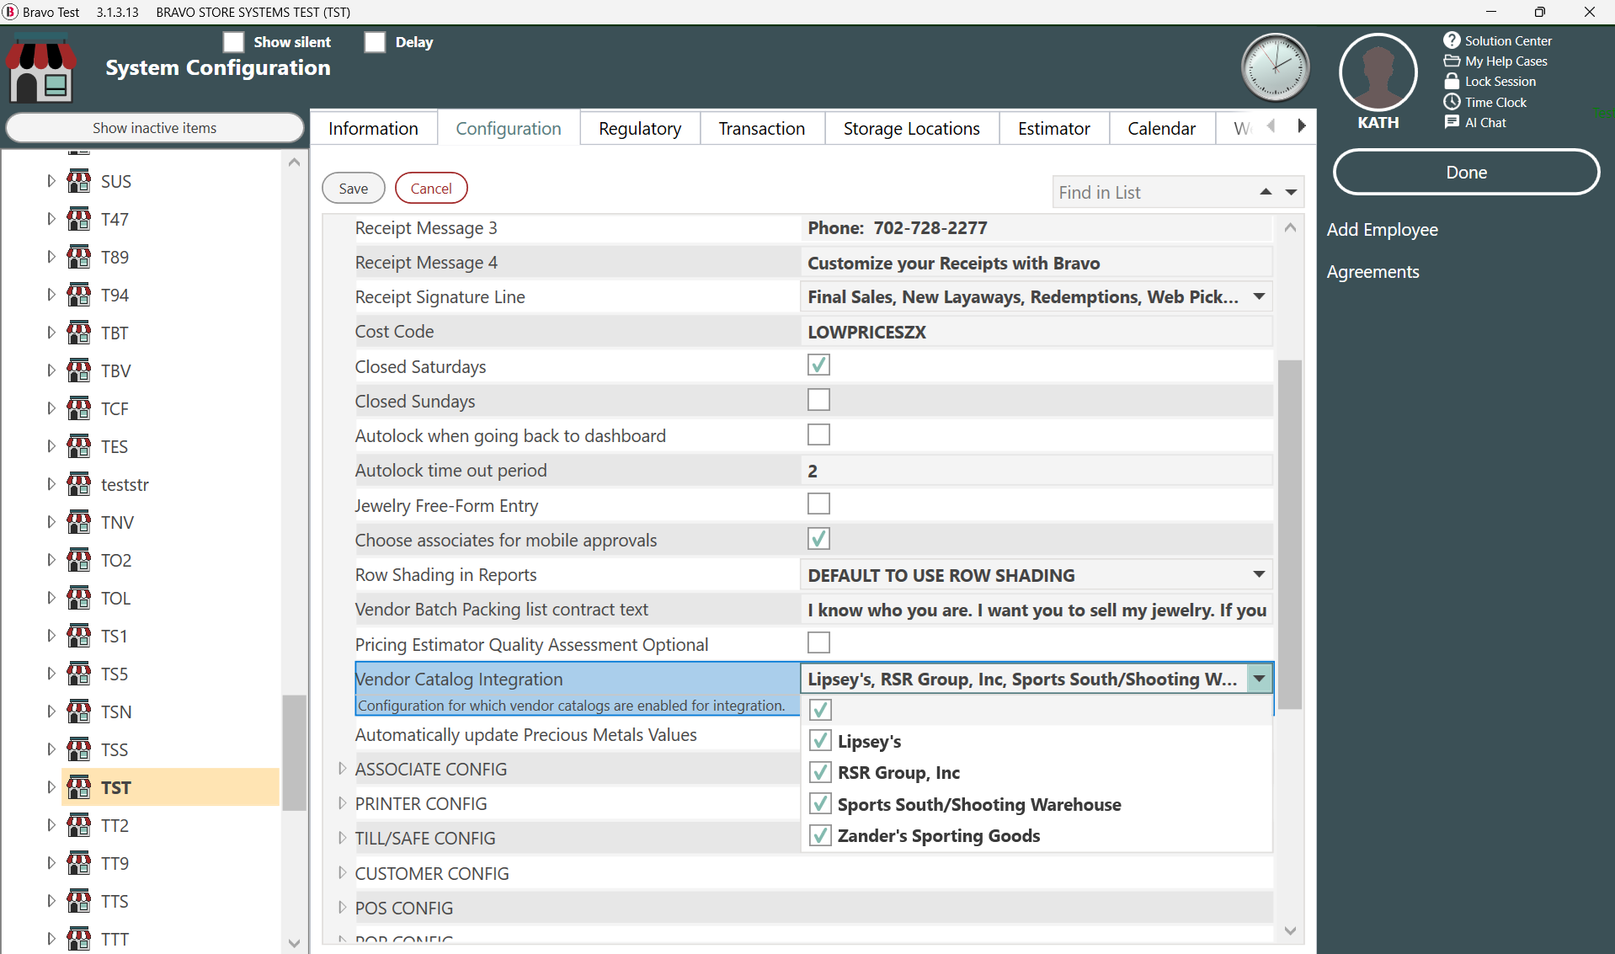Expand POS CONFIG section

(342, 908)
